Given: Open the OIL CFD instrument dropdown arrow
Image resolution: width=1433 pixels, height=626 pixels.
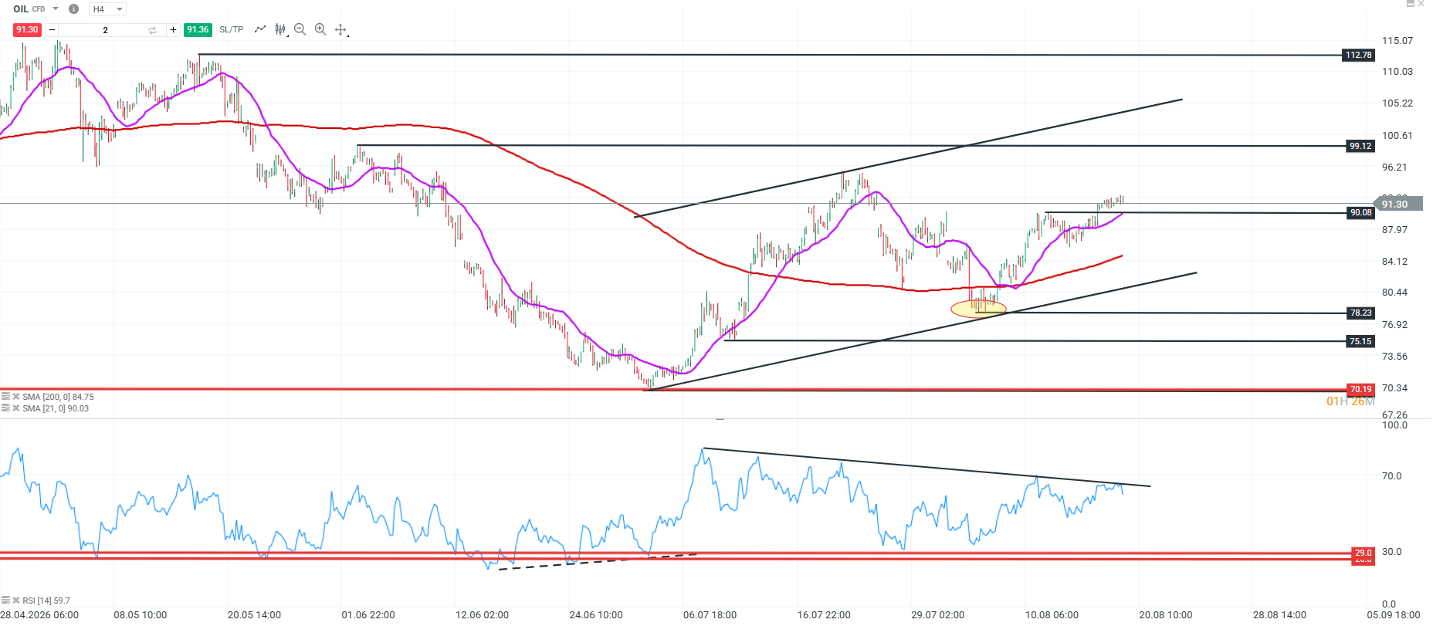Looking at the screenshot, I should pos(56,8).
